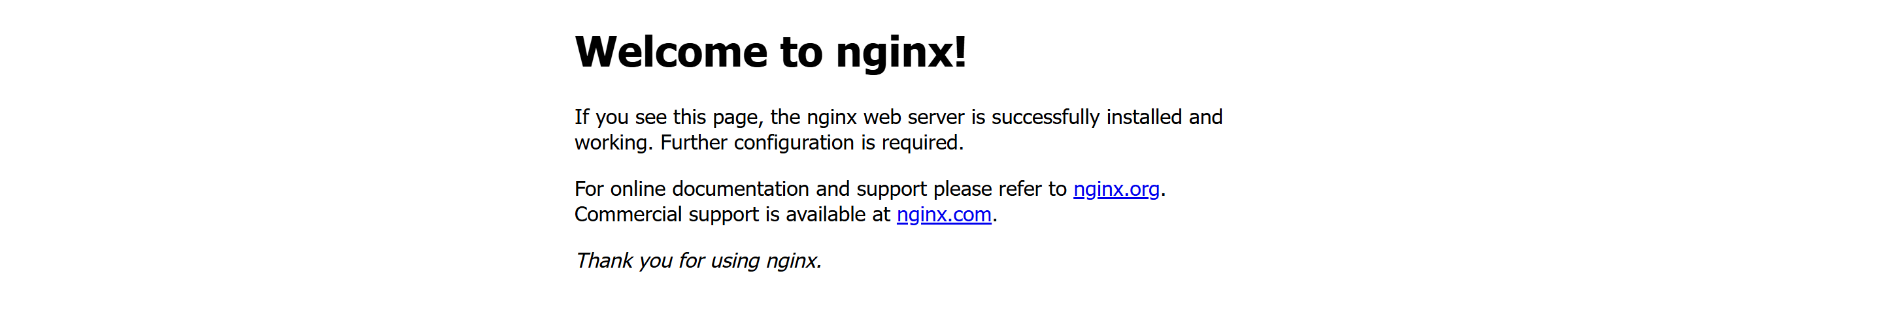Click the word 'Thank' in the italic line
1880x331 pixels.
(x=604, y=260)
